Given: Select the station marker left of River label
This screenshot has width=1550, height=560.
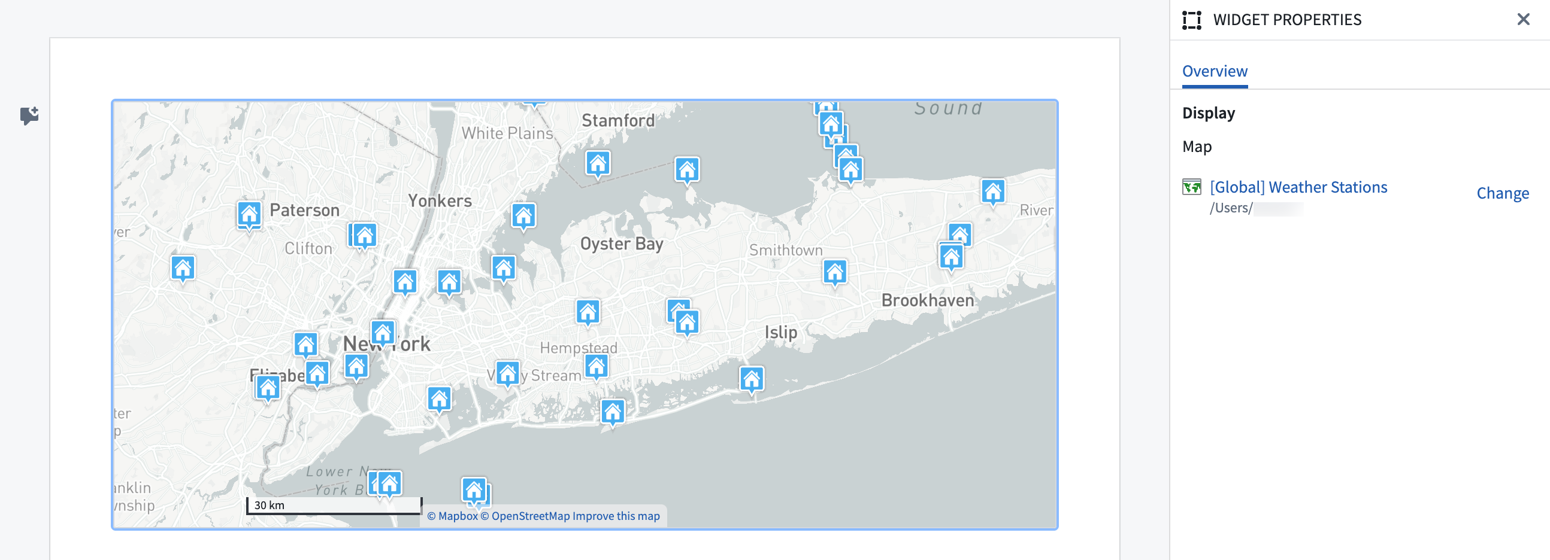Looking at the screenshot, I should click(x=992, y=193).
